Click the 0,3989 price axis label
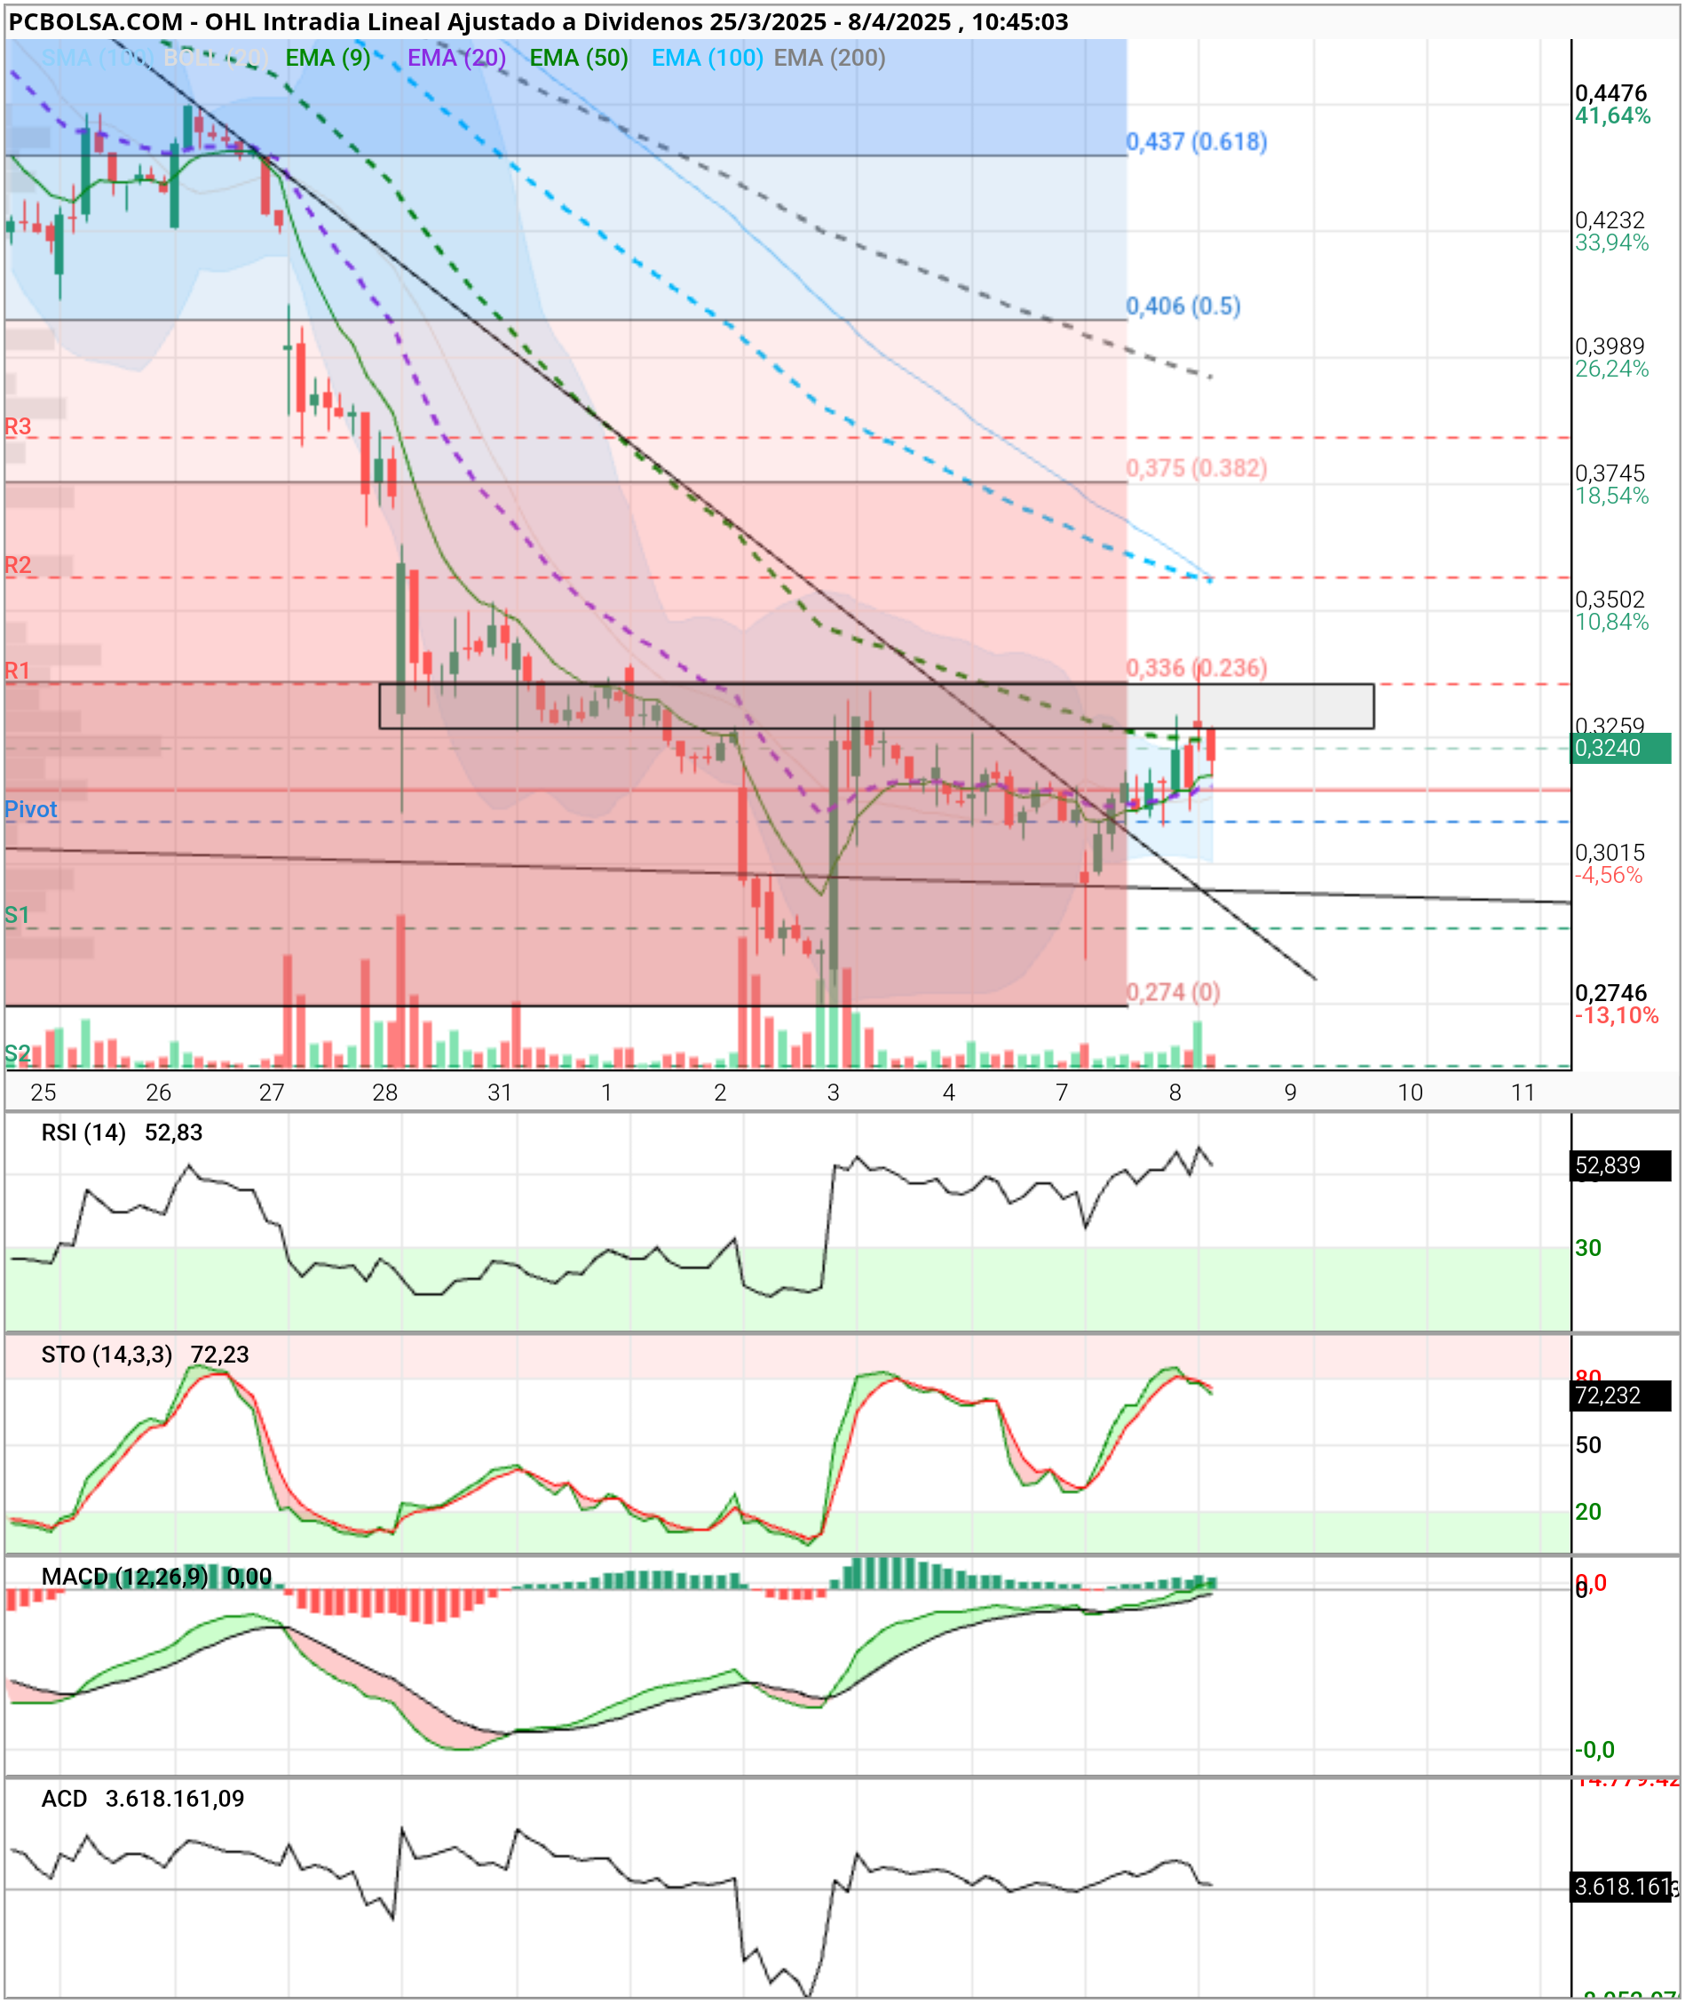The image size is (1685, 2003). 1610,346
